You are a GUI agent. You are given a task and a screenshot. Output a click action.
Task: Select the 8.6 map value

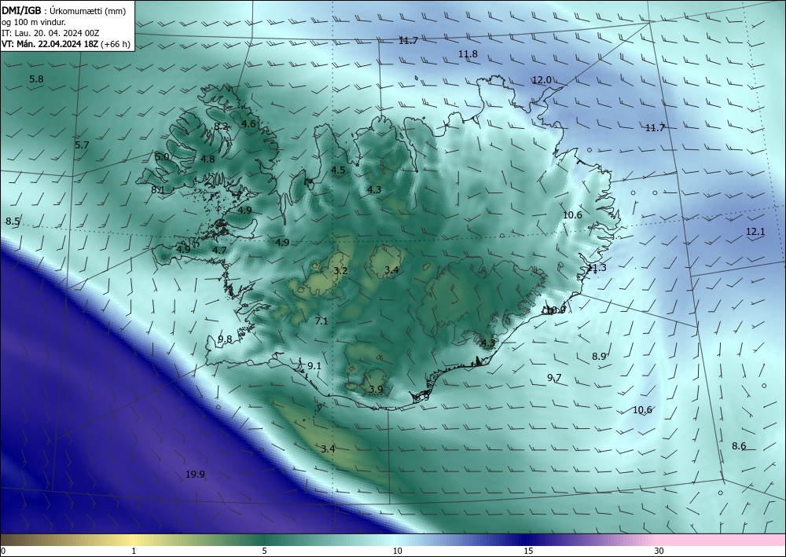point(739,445)
